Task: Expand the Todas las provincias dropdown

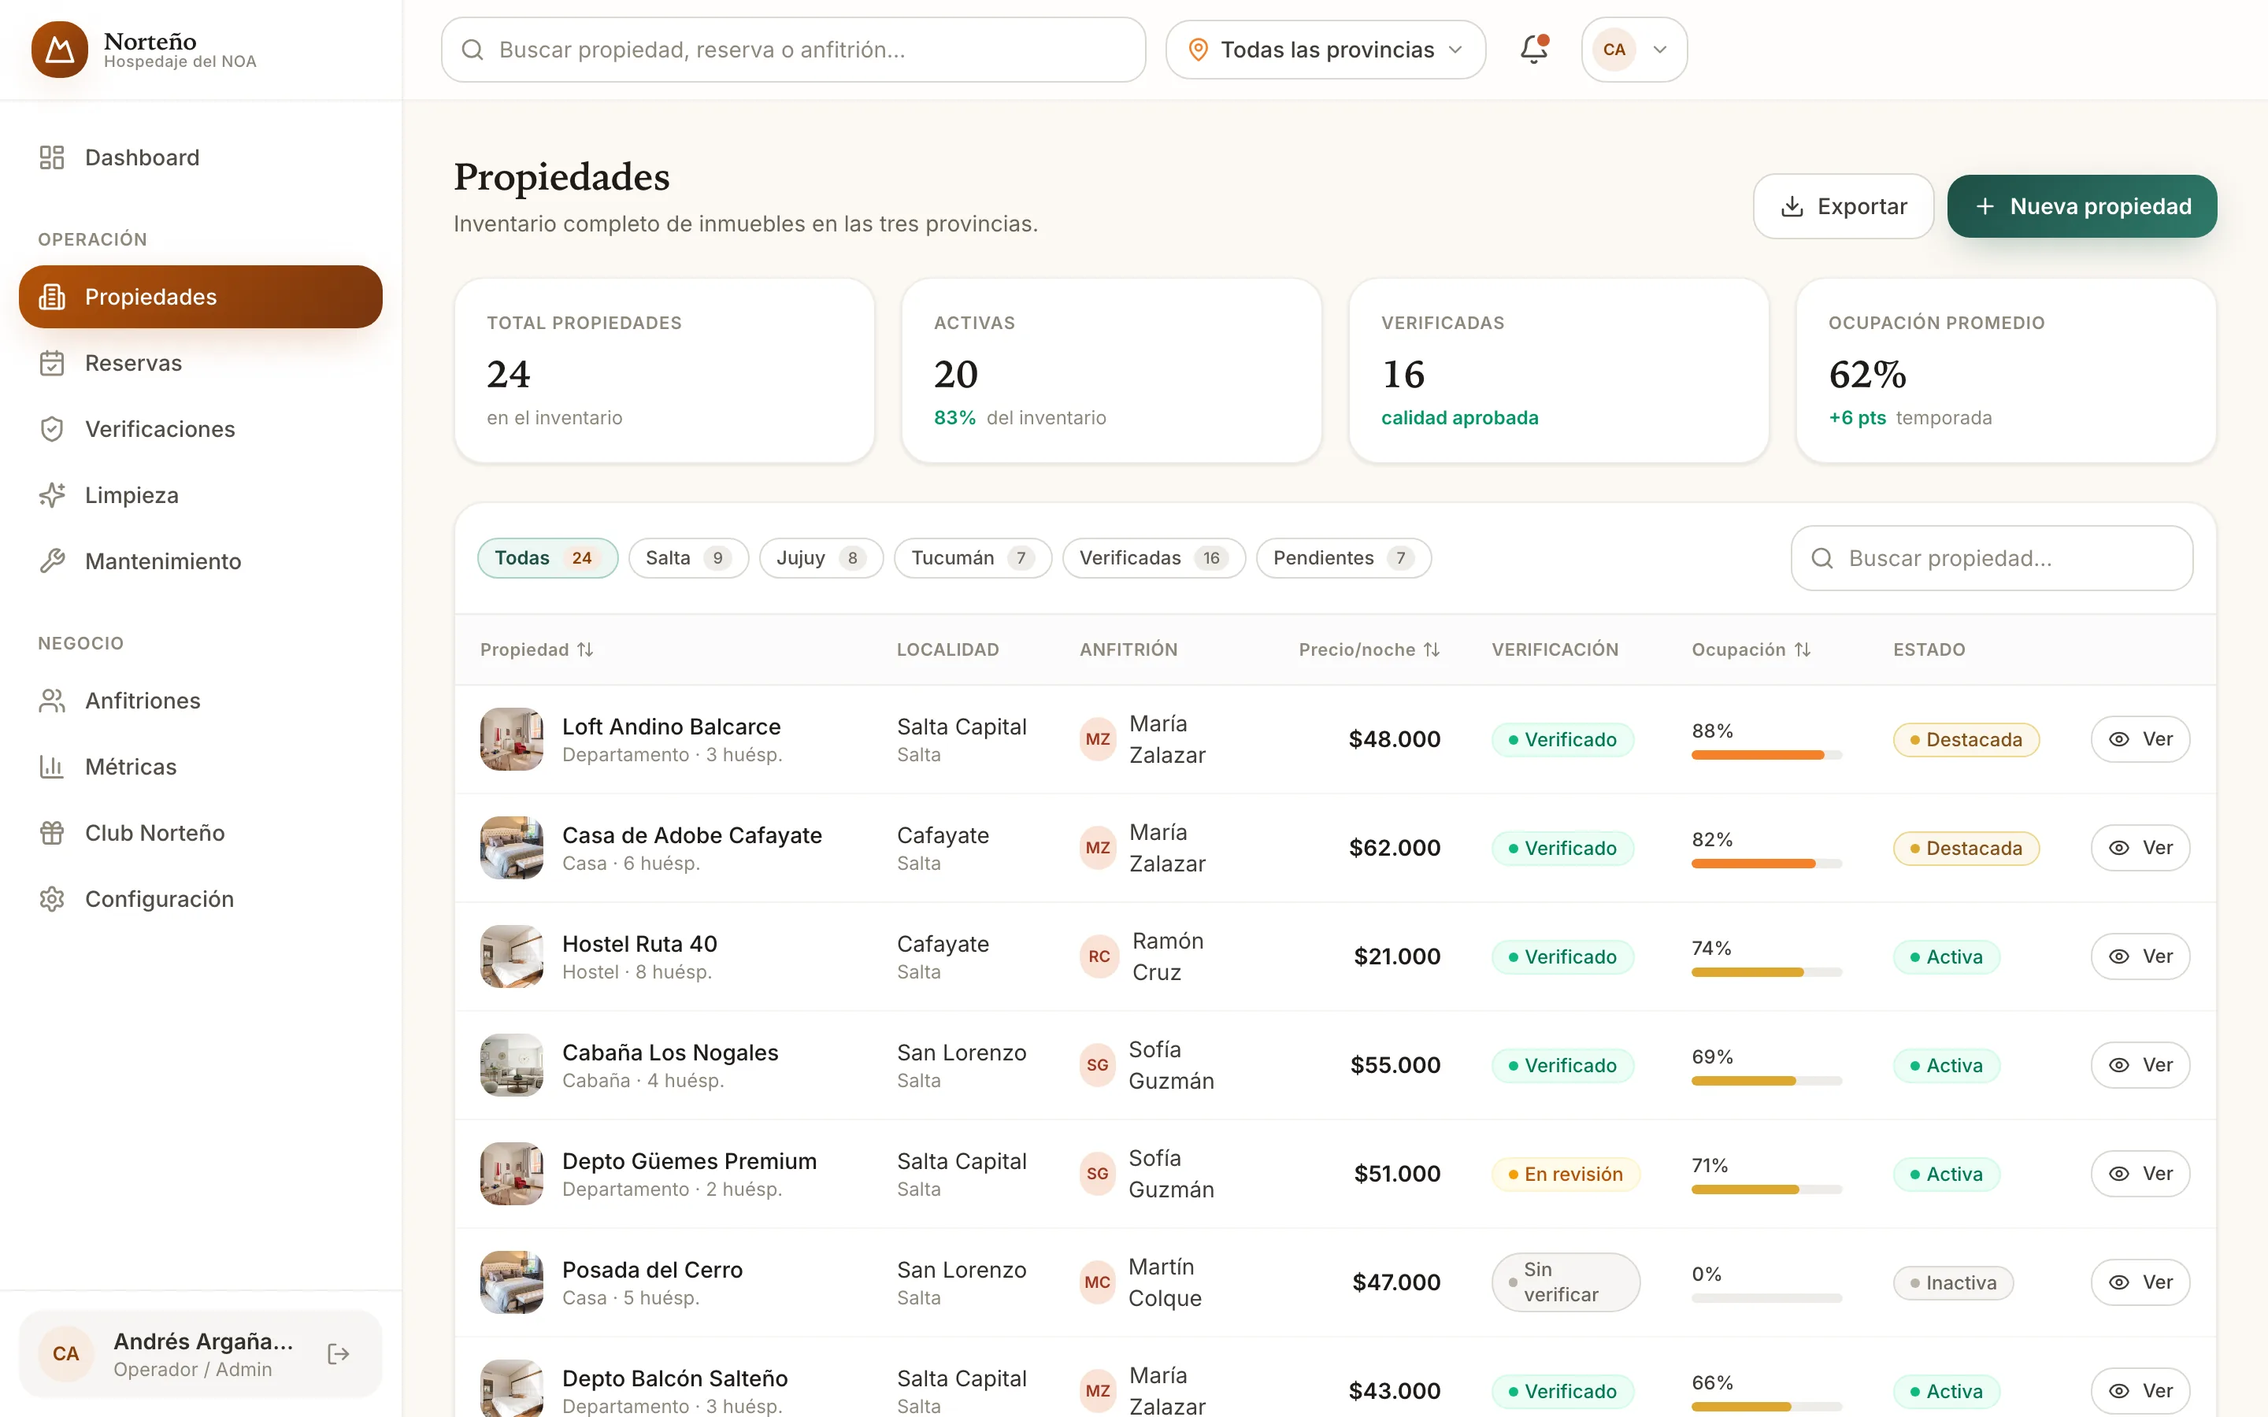Action: [x=1325, y=50]
